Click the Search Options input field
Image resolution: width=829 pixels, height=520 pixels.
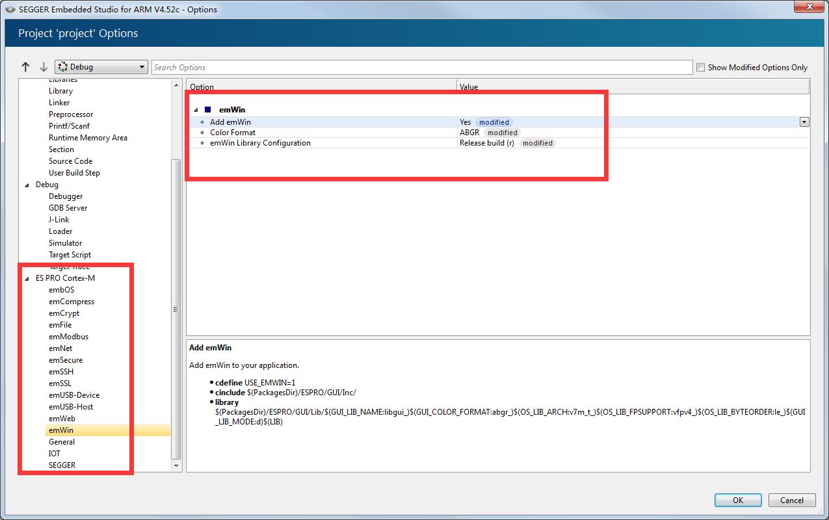422,67
